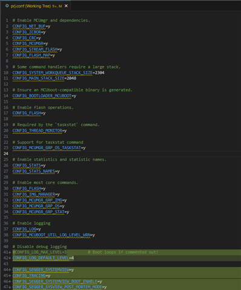The image size is (241, 290).
Task: Click CONFIG_SYSTEM_WORKQUEUE_STACK_SIZE setting
Action: (52, 72)
